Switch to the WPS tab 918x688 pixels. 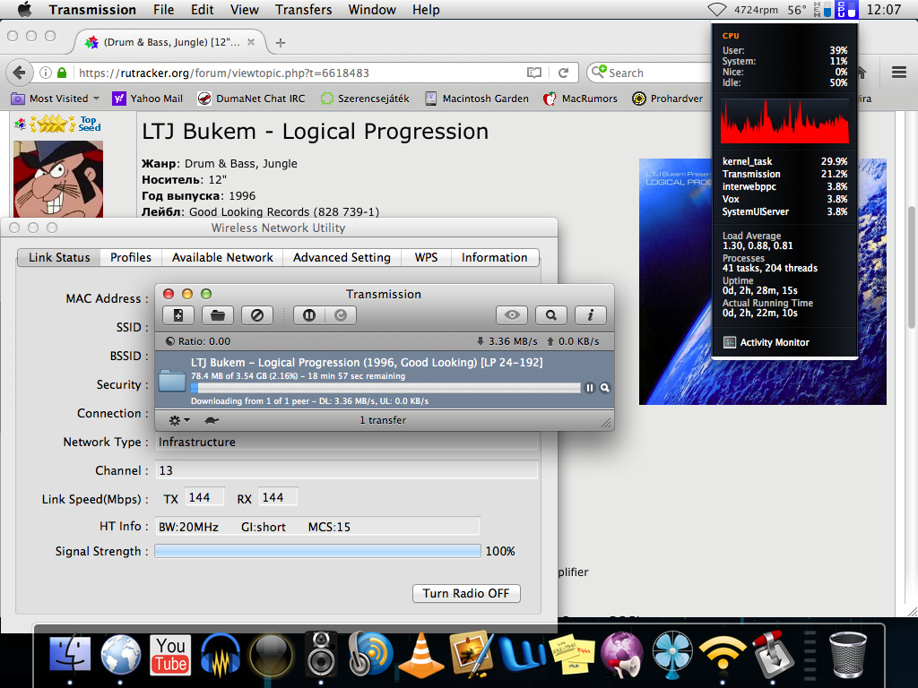coord(426,257)
